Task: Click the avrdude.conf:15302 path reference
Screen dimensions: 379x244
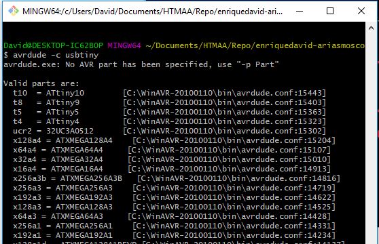Action: pyautogui.click(x=224, y=131)
